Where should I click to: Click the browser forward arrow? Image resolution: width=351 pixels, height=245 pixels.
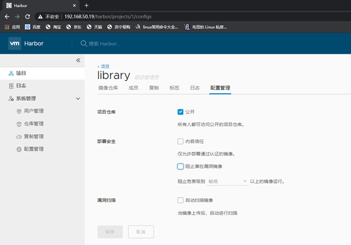click(17, 16)
